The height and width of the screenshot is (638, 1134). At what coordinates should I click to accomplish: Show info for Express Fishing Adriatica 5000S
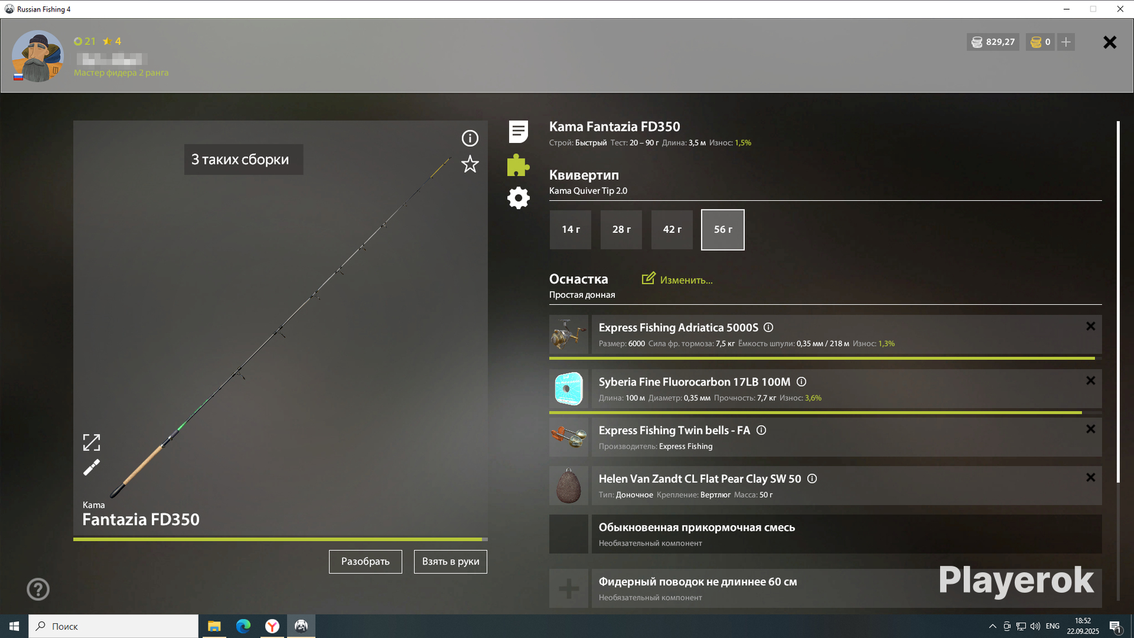click(769, 327)
